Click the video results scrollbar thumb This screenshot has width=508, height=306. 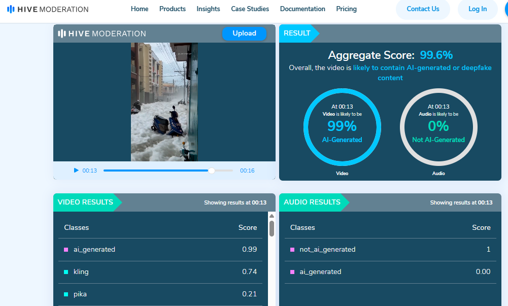pyautogui.click(x=272, y=228)
